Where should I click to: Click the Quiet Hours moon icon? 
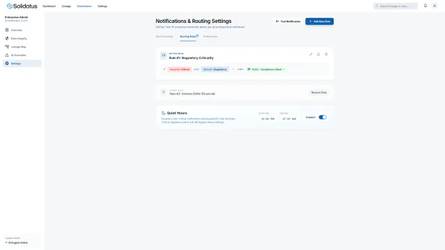(x=163, y=113)
